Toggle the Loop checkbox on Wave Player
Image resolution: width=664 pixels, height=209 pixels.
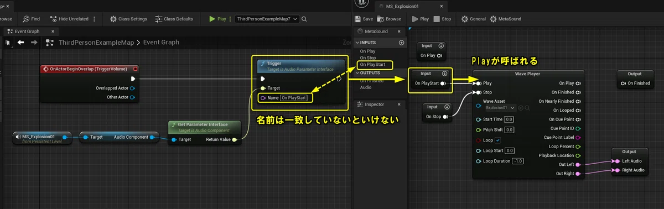[497, 140]
